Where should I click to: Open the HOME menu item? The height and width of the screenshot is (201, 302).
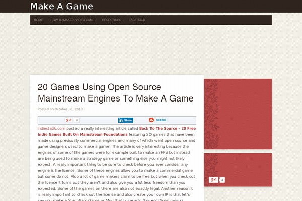(x=38, y=20)
